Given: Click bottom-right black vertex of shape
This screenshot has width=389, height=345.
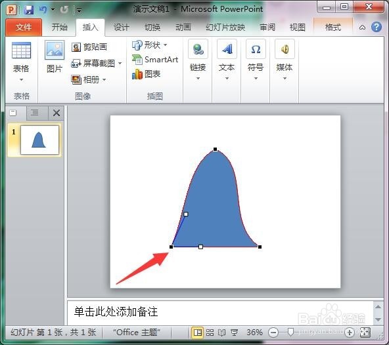Looking at the screenshot, I should tap(260, 247).
